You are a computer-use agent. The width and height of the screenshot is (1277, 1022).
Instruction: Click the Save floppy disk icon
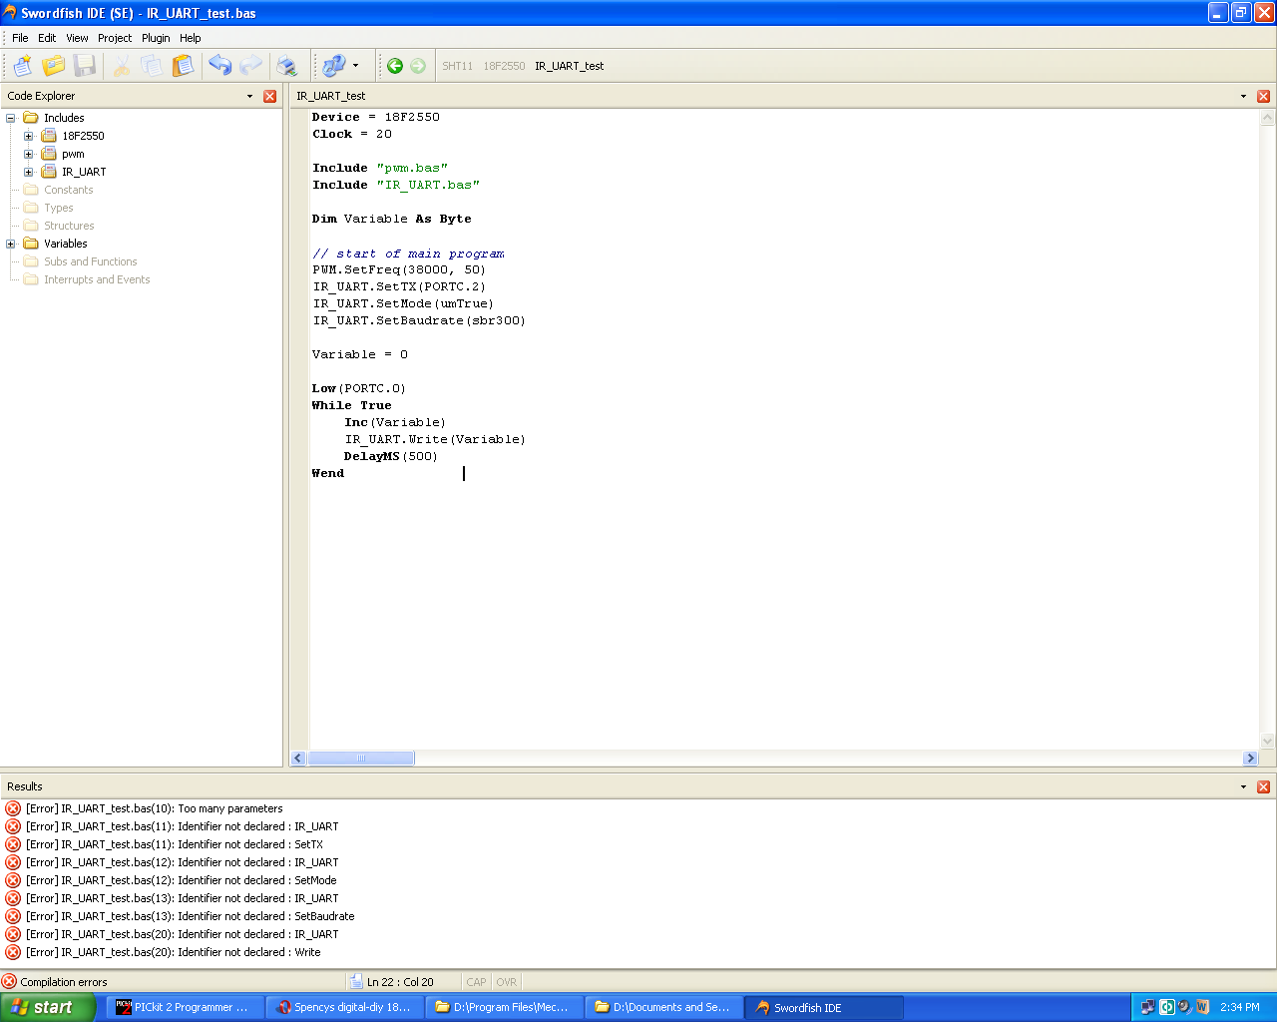pos(85,66)
